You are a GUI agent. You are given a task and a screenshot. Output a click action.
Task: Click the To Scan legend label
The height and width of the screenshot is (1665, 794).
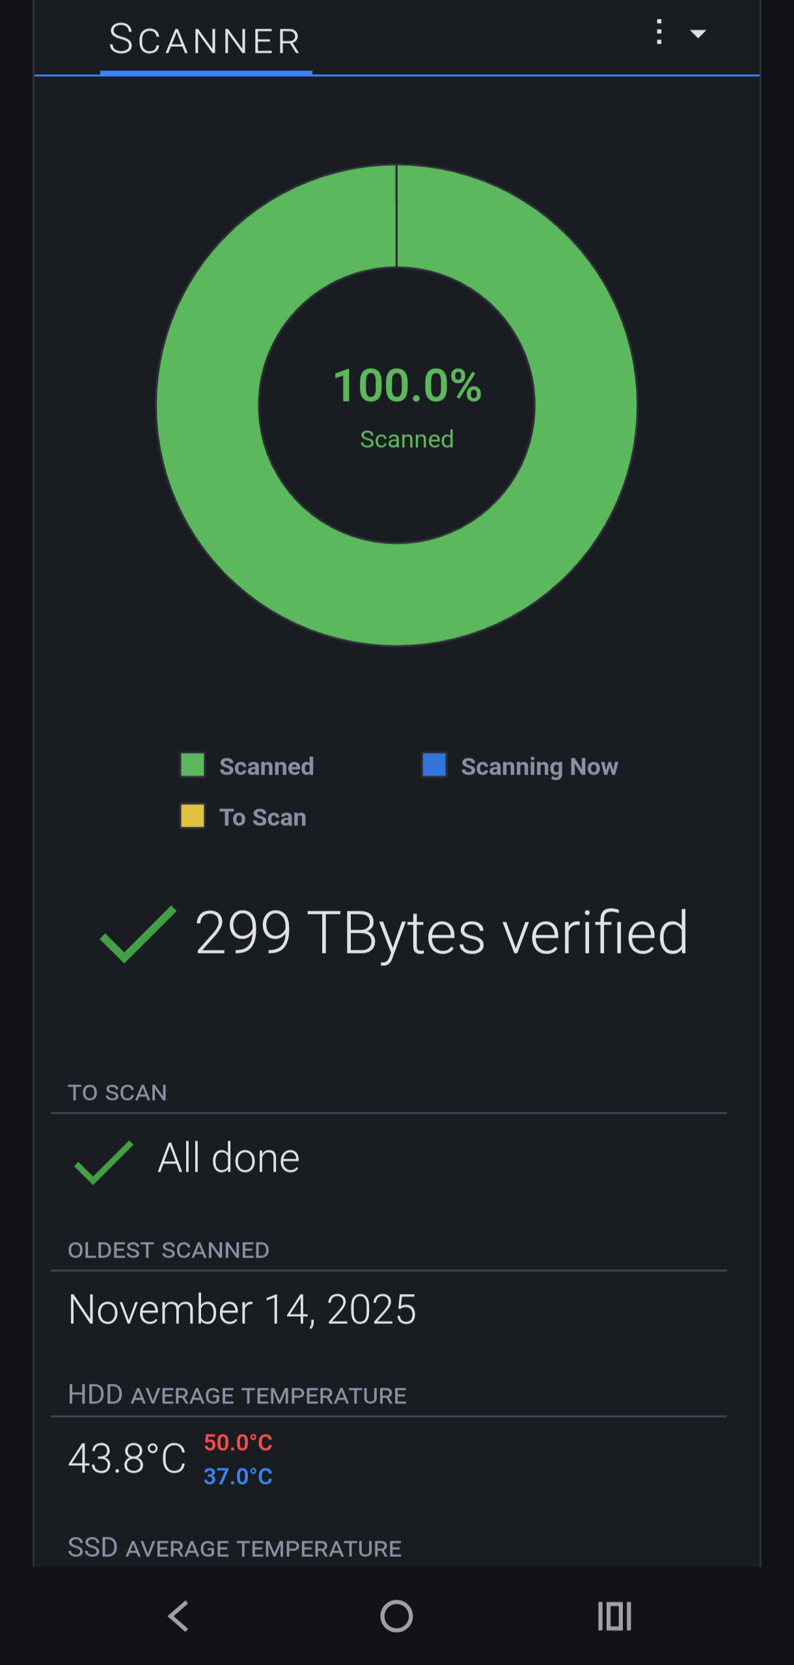coord(263,817)
